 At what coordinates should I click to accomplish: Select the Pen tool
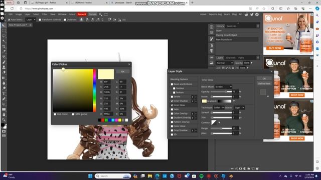click(4, 99)
